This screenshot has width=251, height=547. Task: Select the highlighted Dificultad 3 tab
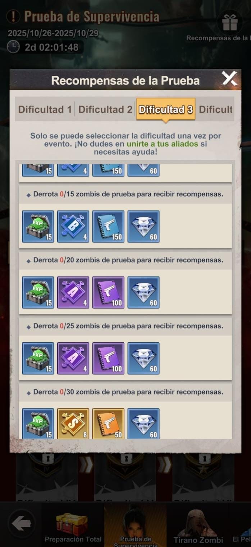[166, 109]
